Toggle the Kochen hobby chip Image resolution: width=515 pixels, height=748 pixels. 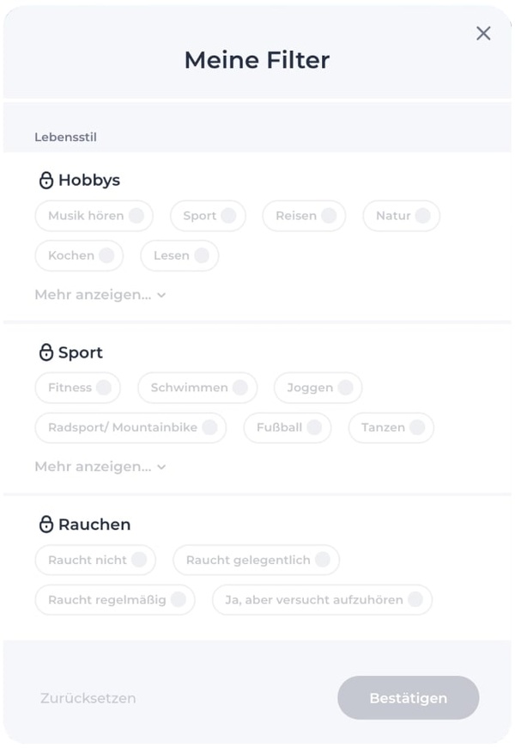coord(79,255)
